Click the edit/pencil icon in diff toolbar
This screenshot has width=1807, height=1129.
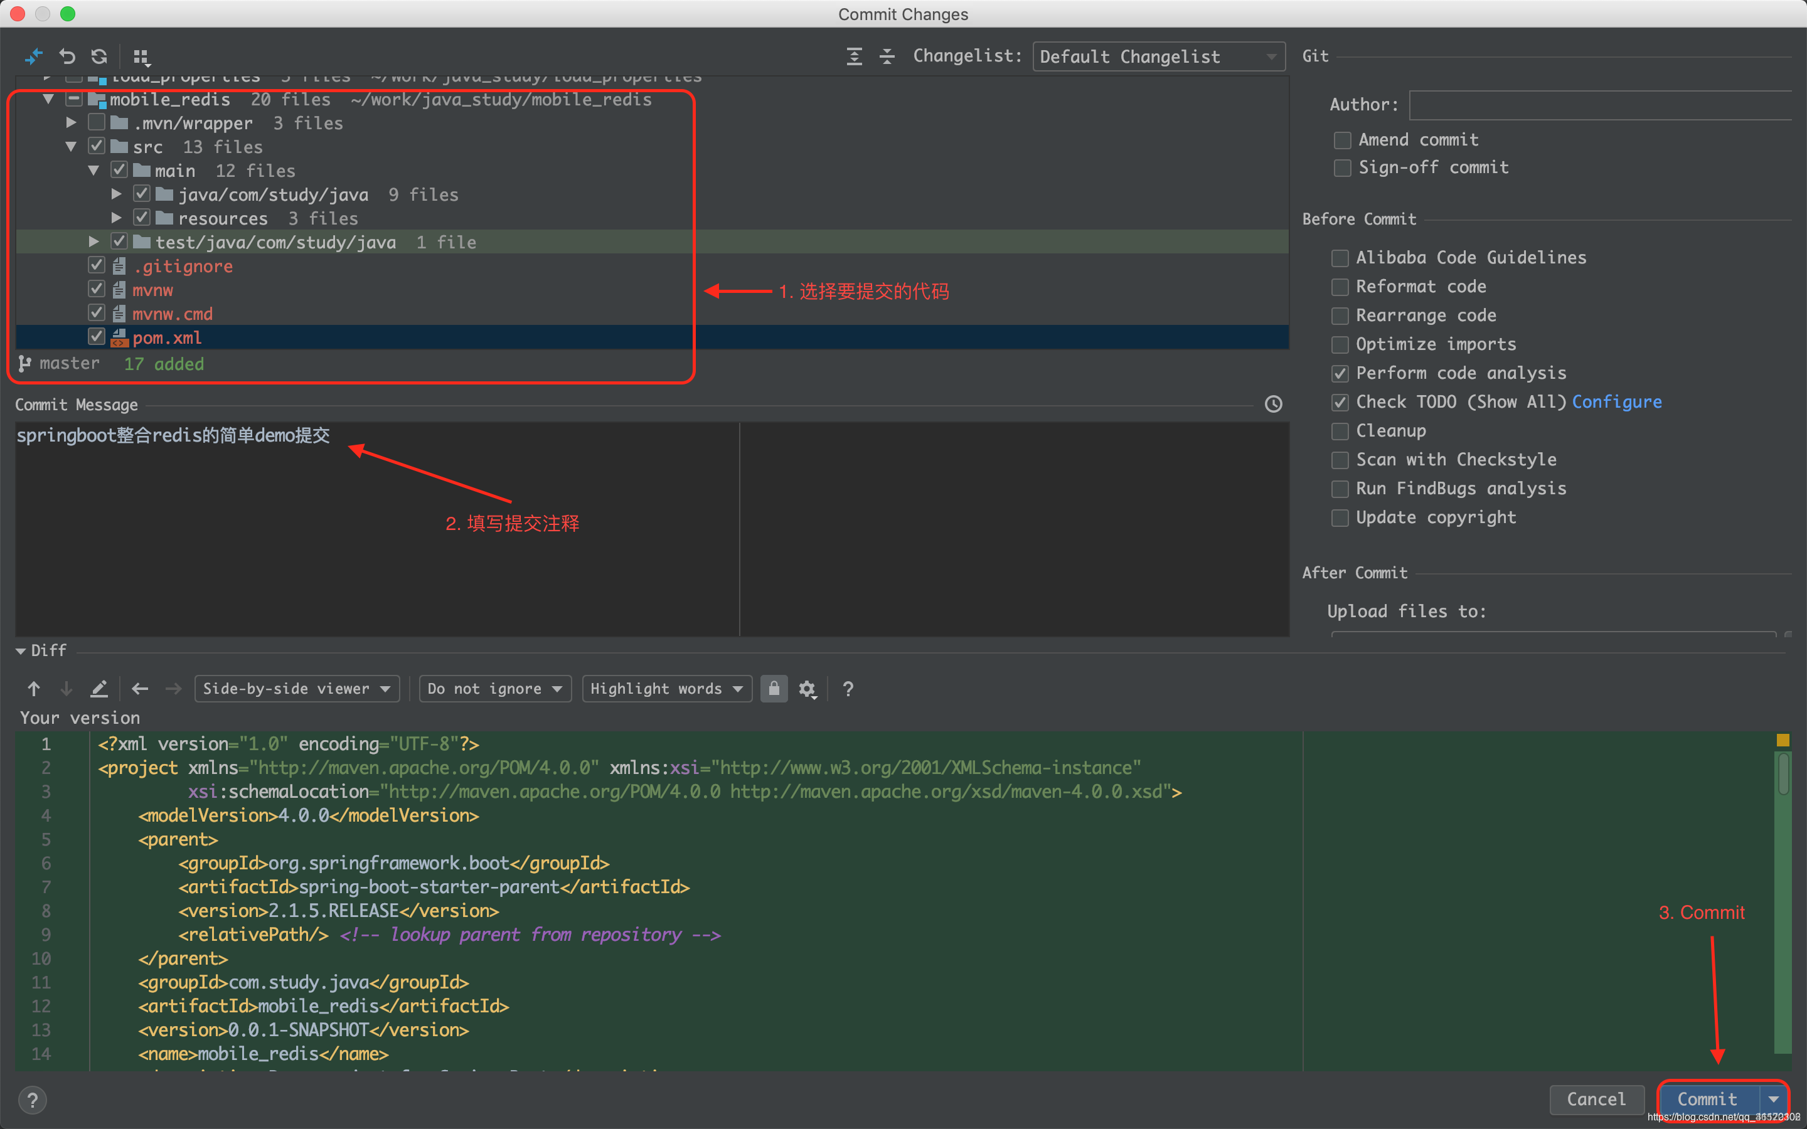coord(100,688)
